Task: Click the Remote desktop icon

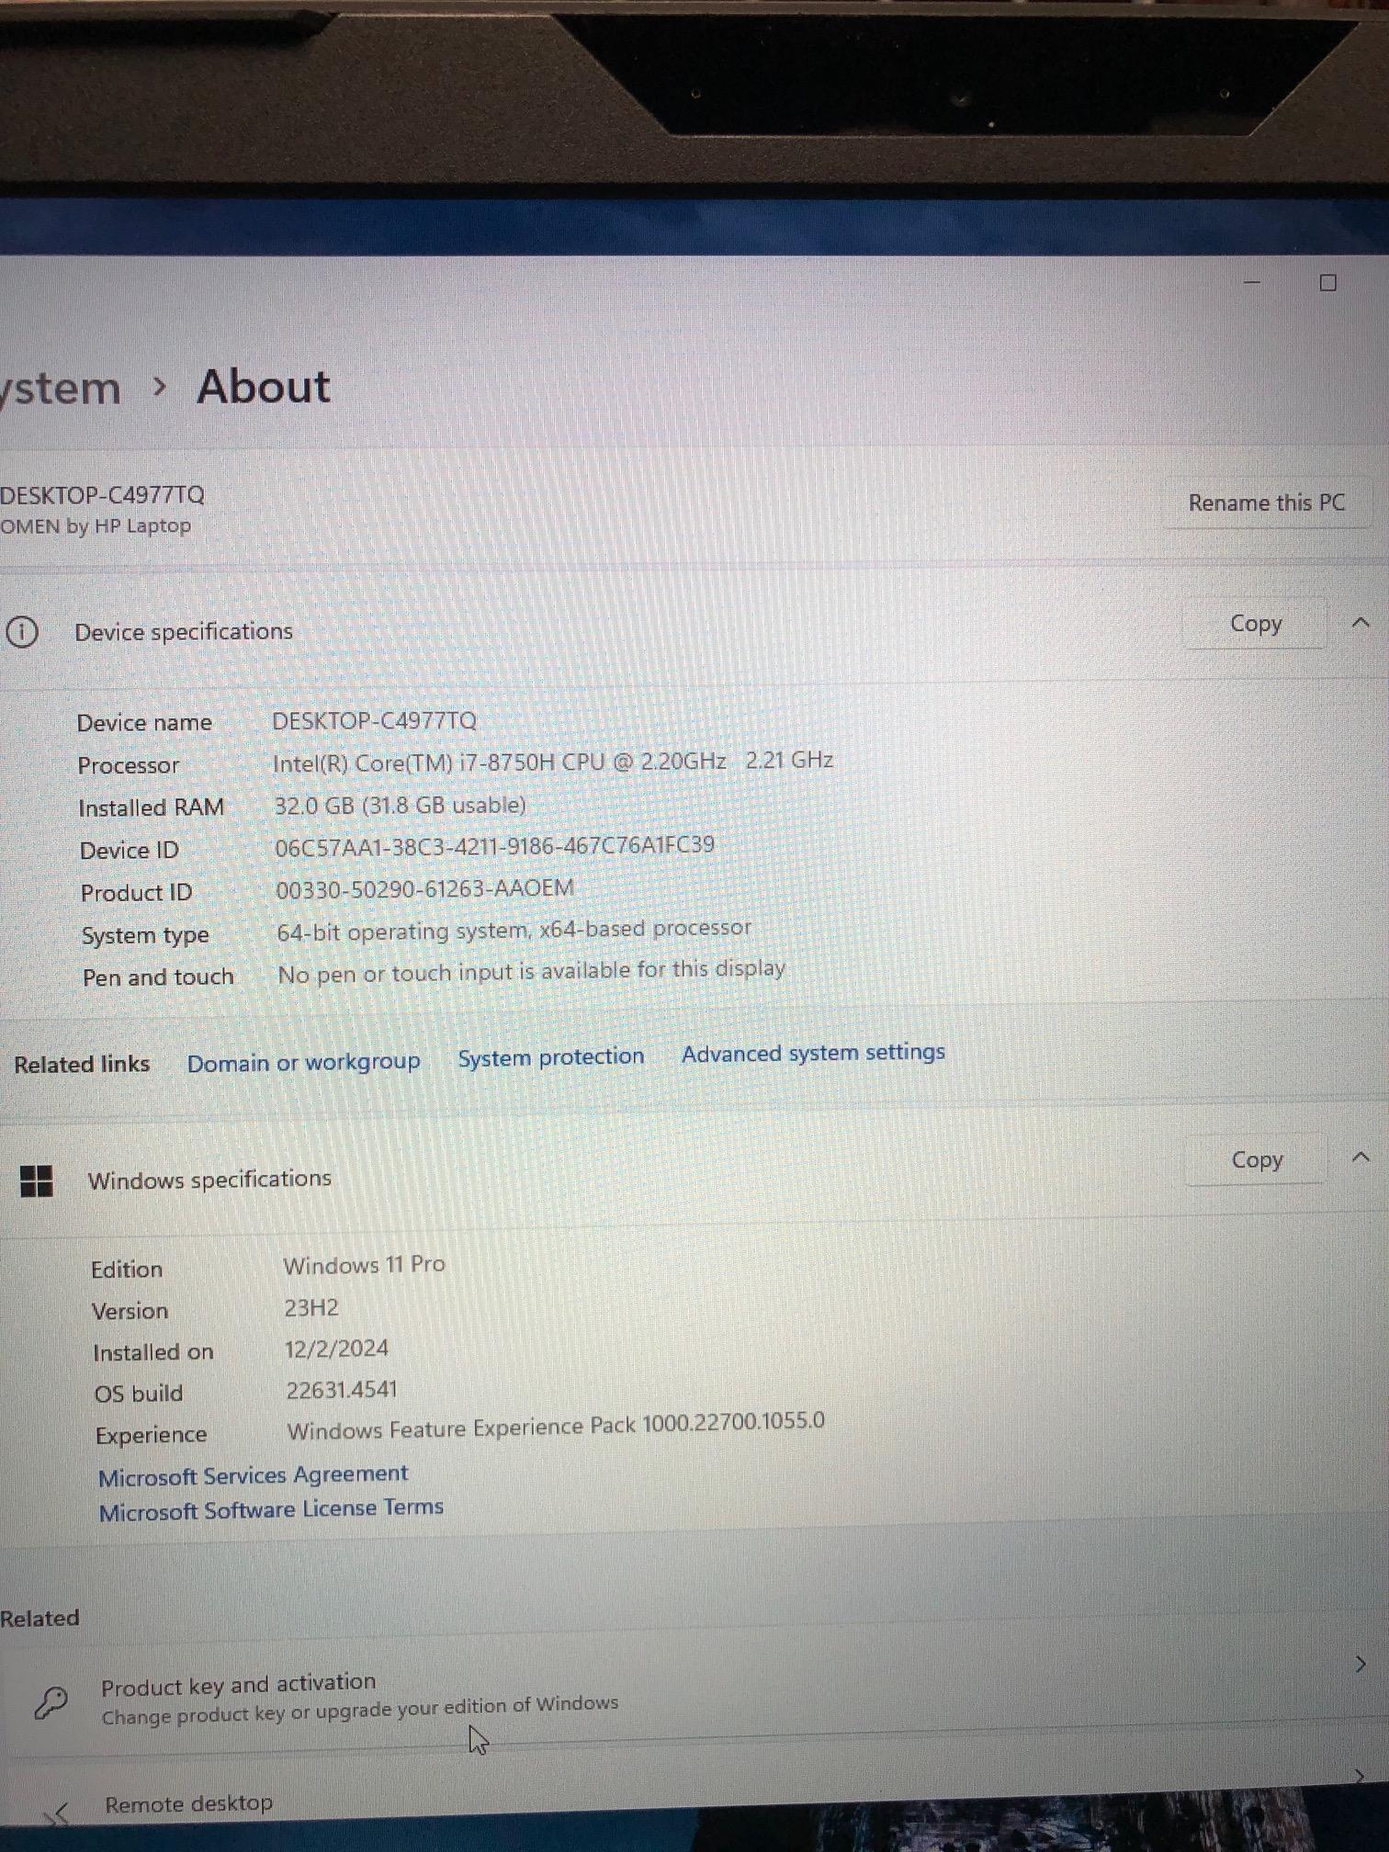Action: click(x=57, y=1812)
